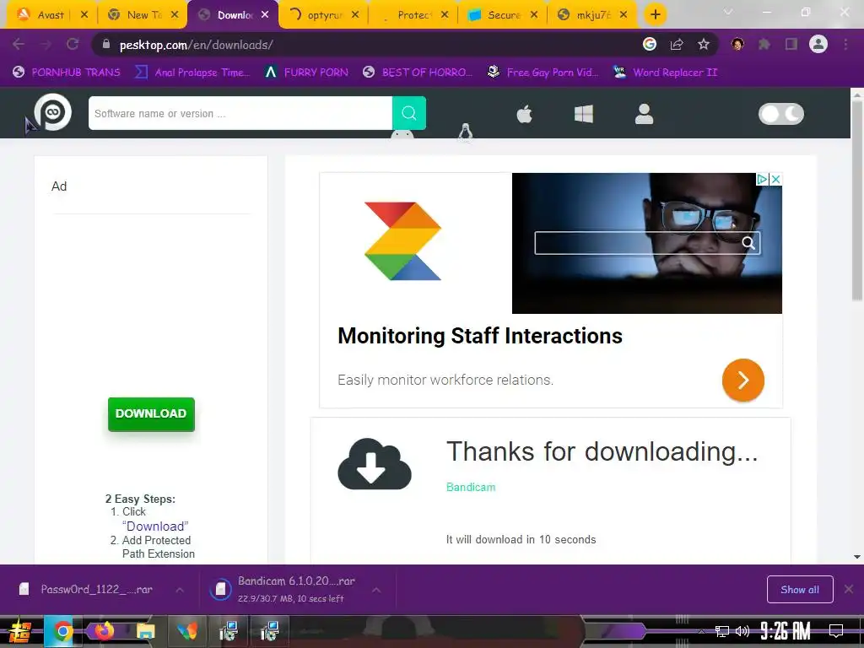The width and height of the screenshot is (864, 648).
Task: Go back to previous page
Action: (19, 44)
